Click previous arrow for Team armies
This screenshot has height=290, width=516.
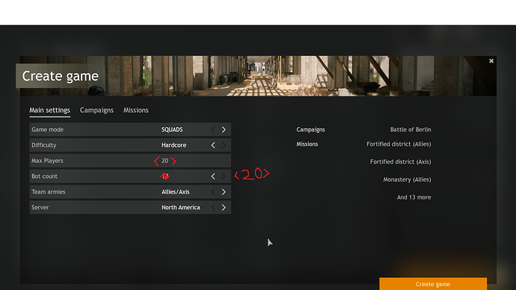click(213, 191)
